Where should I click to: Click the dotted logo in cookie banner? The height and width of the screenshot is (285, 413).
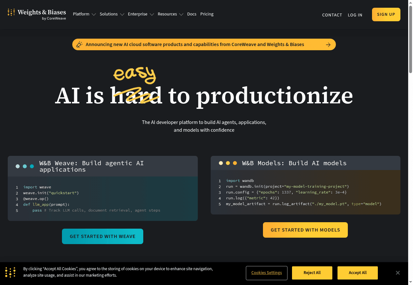point(10,272)
